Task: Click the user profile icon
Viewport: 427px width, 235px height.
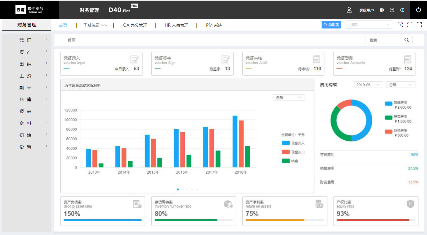Action: (349, 10)
